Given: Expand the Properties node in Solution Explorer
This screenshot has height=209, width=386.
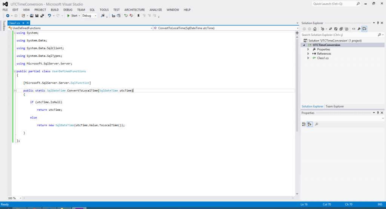Looking at the screenshot, I should click(308, 49).
